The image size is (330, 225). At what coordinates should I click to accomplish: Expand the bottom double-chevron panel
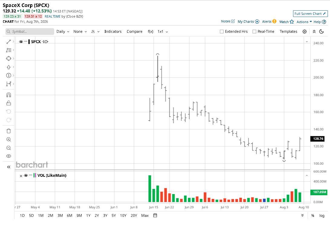click(302, 215)
